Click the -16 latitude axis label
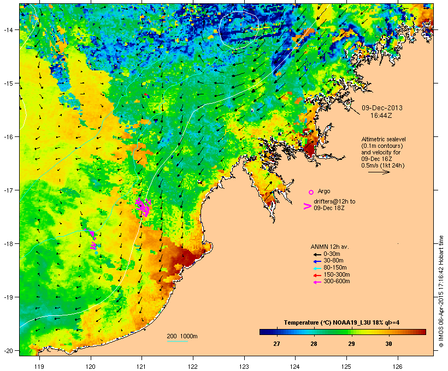Image resolution: width=448 pixels, height=371 pixels. coord(8,137)
